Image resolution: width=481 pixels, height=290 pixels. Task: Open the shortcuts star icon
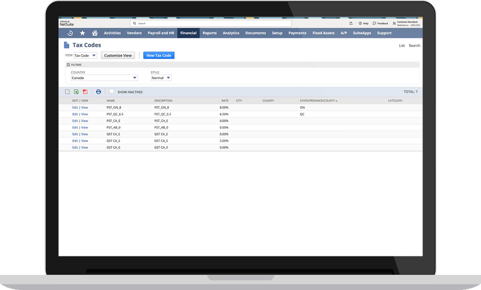(82, 33)
